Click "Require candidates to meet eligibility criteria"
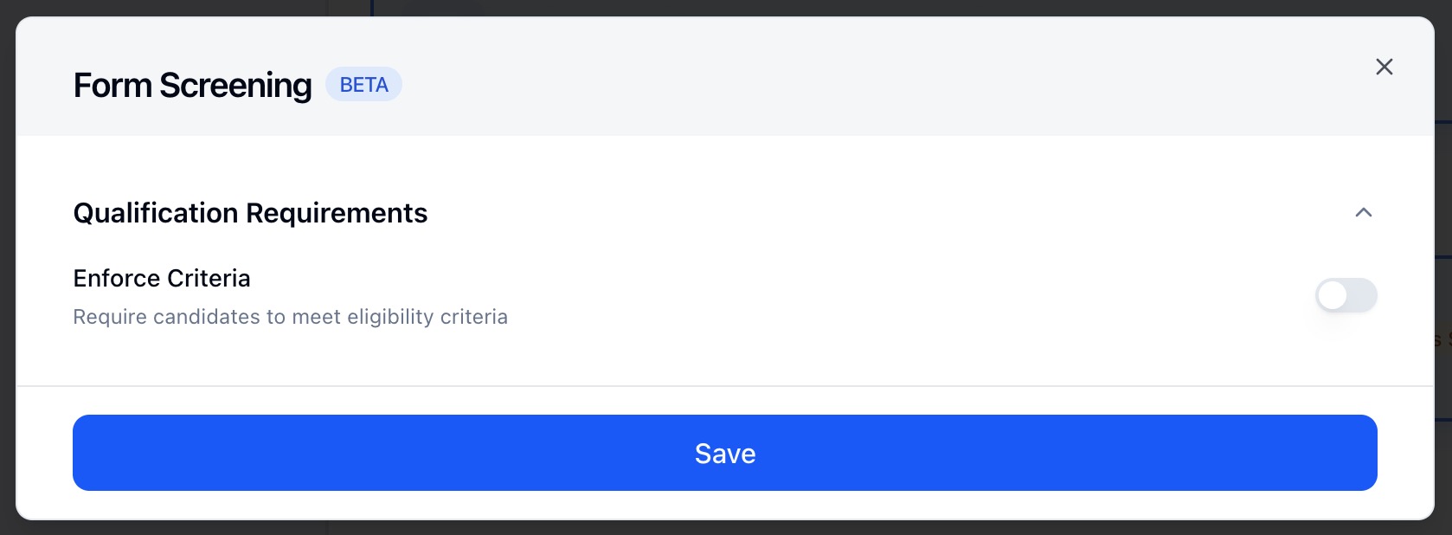This screenshot has width=1452, height=535. [x=290, y=317]
